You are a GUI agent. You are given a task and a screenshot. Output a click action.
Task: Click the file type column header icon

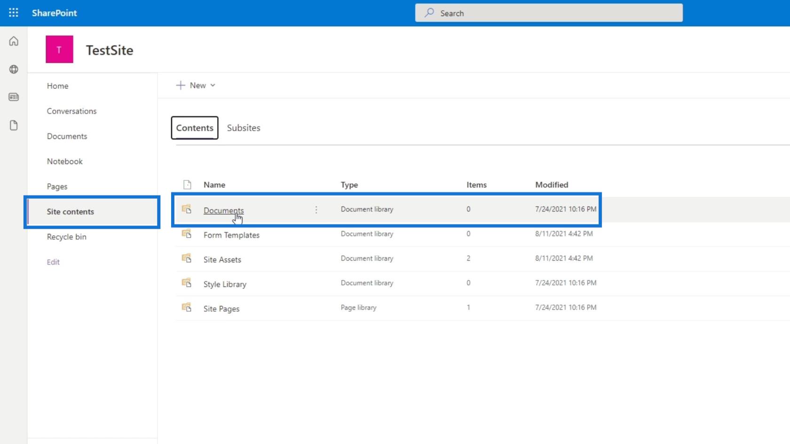tap(187, 185)
